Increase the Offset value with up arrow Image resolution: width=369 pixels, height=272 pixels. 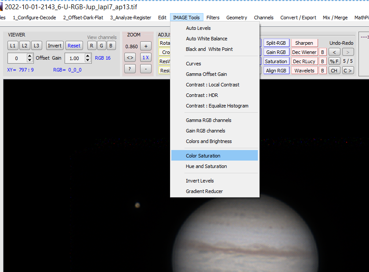[30, 56]
